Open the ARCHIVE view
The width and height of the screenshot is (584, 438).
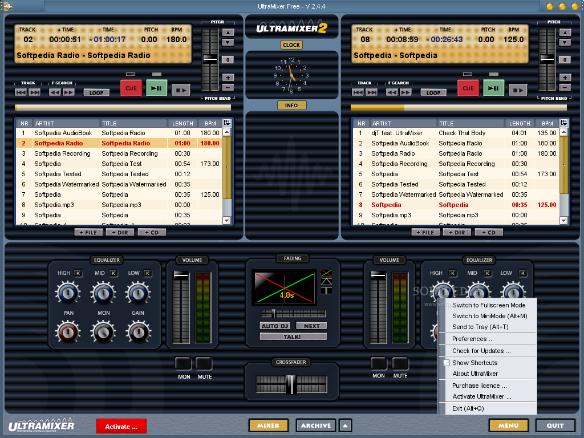click(316, 425)
